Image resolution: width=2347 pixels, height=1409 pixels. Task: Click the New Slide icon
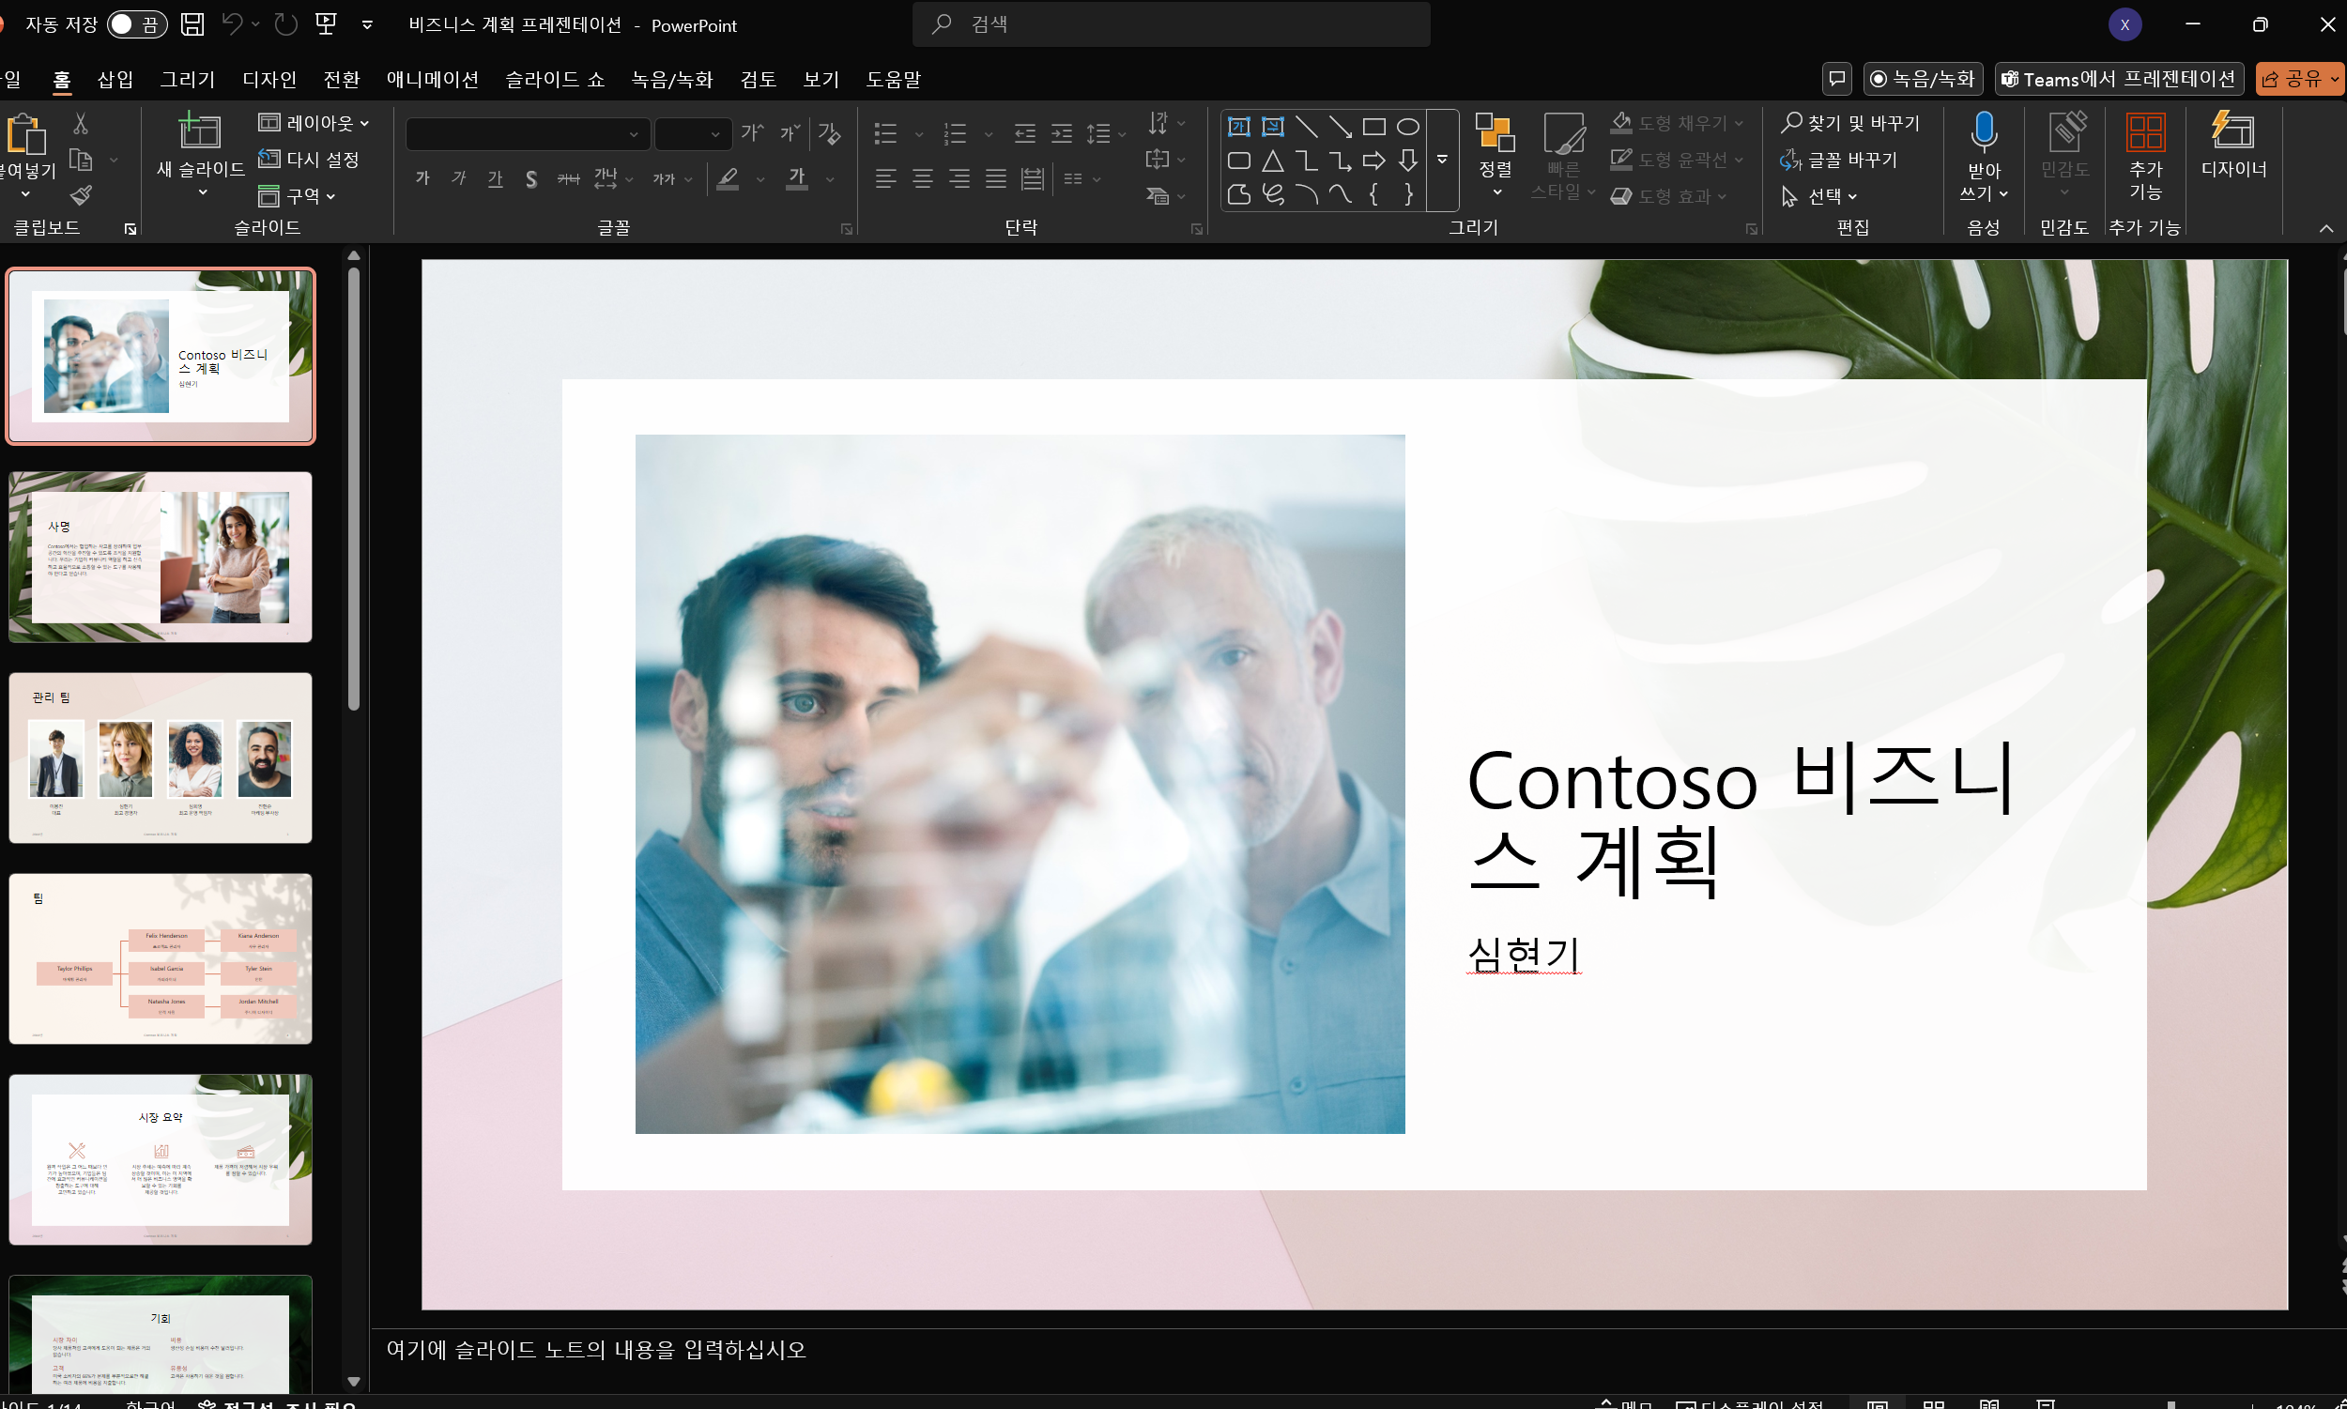(x=199, y=131)
